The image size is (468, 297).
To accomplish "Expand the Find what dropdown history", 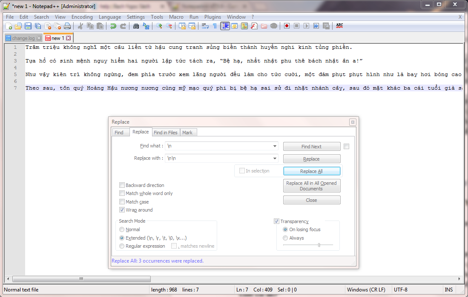I will tap(275, 146).
